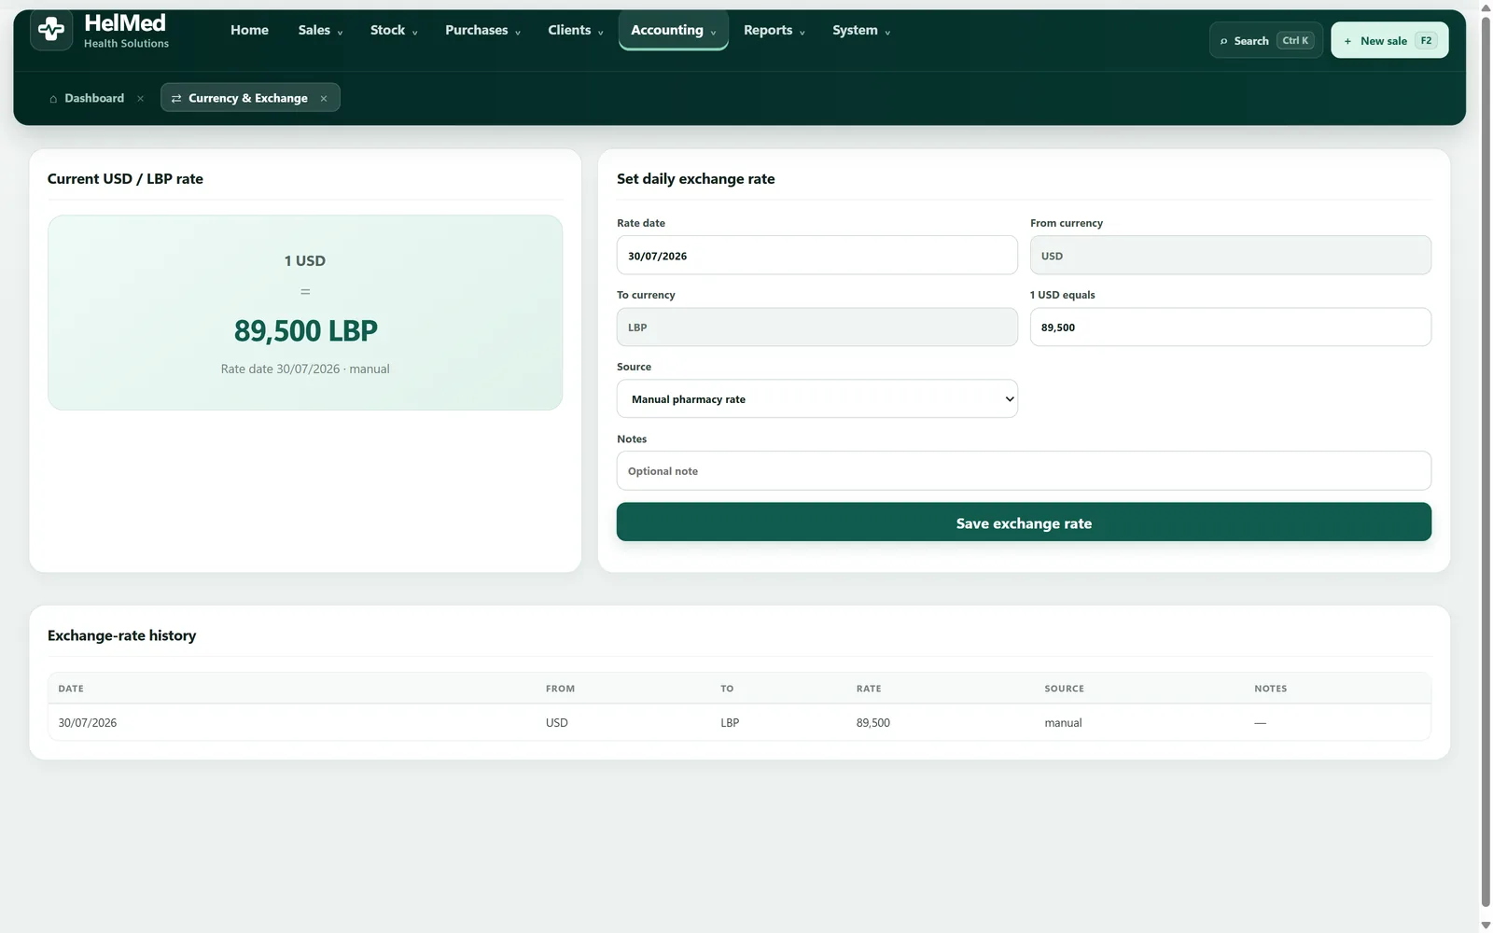This screenshot has height=933, width=1493.
Task: Click the exchange arrows icon on Currency tab
Action: coord(176,98)
